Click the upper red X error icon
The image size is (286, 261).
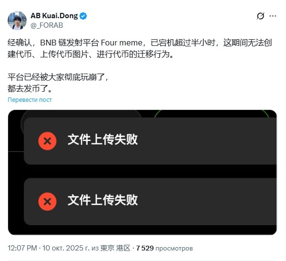click(47, 141)
